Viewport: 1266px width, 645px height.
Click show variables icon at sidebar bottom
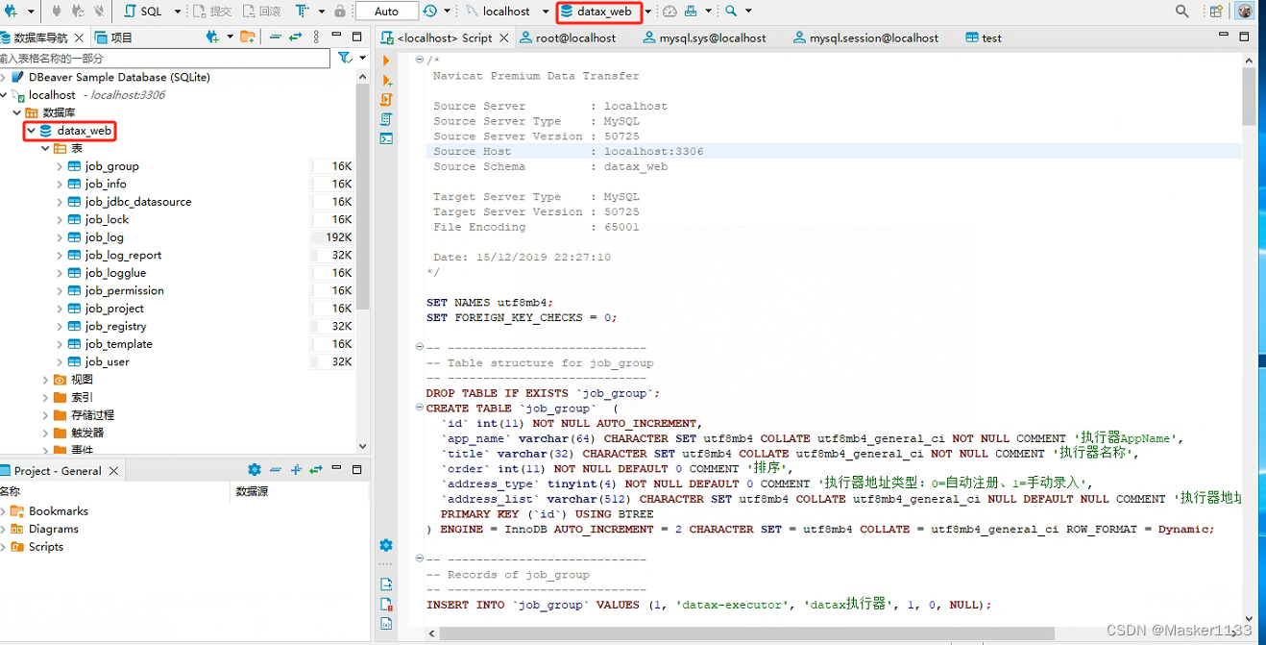click(x=386, y=624)
